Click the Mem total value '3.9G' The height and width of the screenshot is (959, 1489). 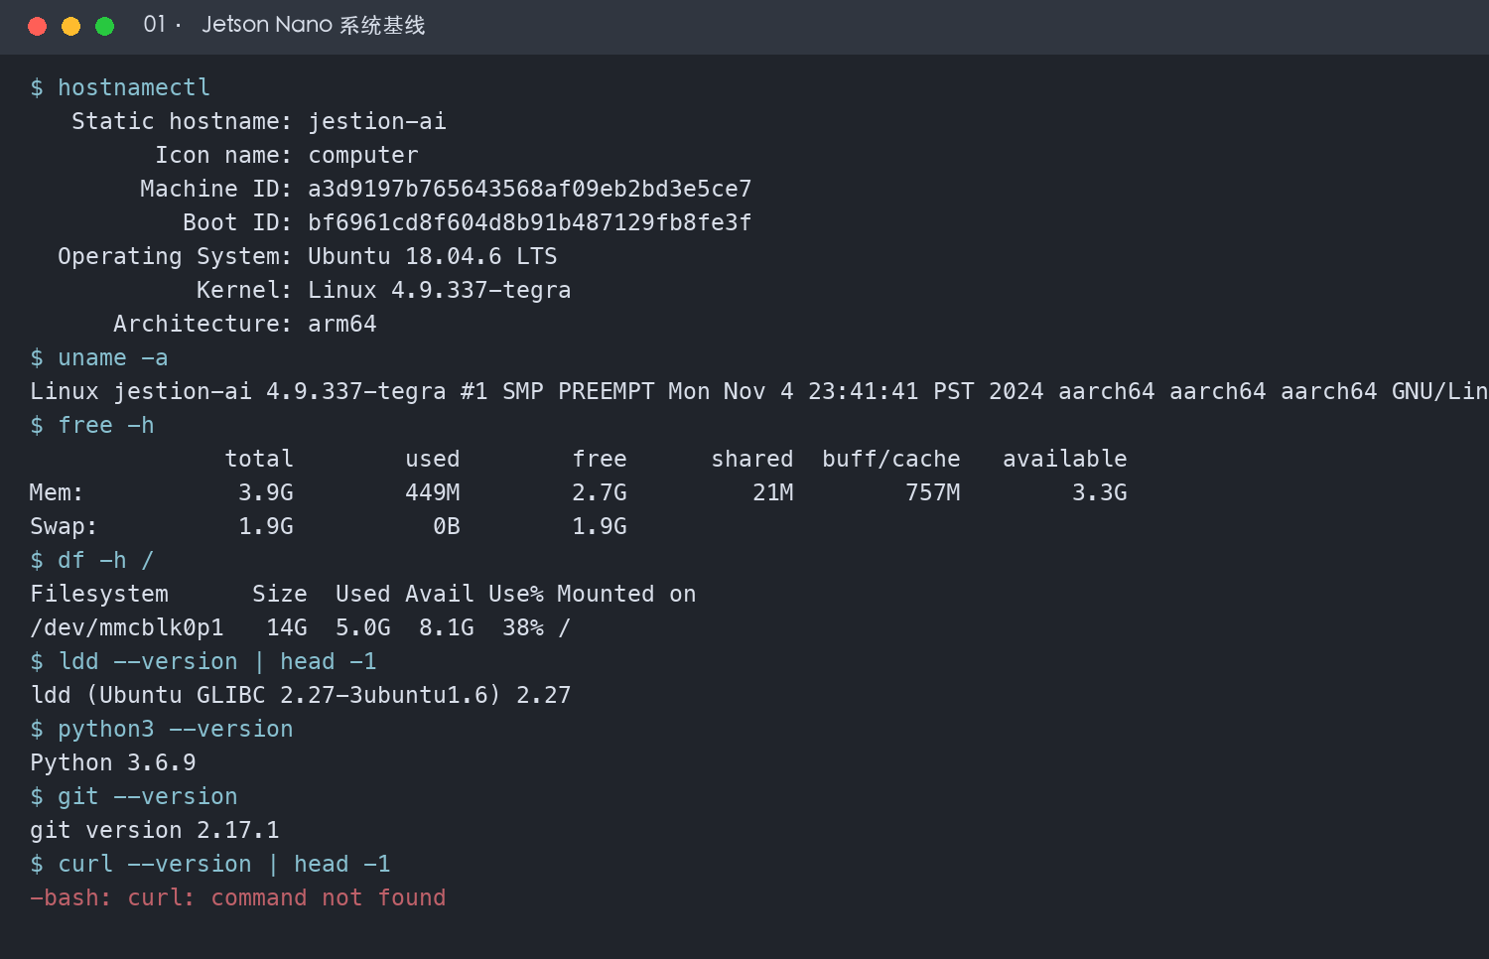coord(266,492)
